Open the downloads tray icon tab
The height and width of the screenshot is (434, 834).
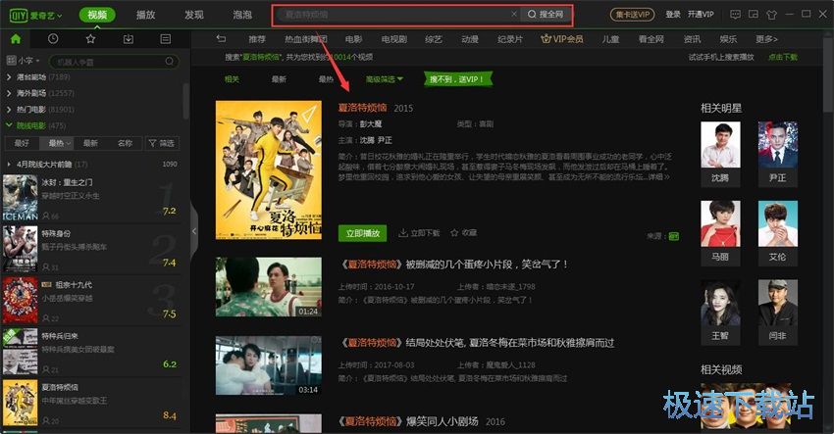tap(129, 39)
